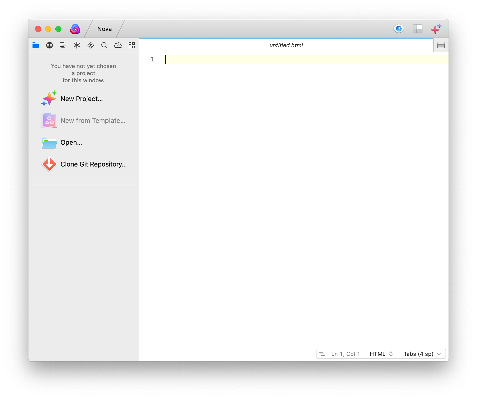477x399 pixels.
Task: Click the blue Open folder icon
Action: [x=49, y=143]
